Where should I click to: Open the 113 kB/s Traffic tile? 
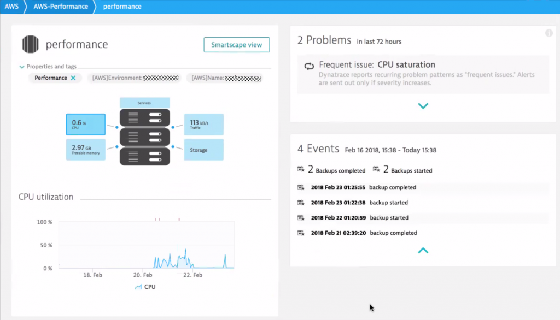pos(205,124)
